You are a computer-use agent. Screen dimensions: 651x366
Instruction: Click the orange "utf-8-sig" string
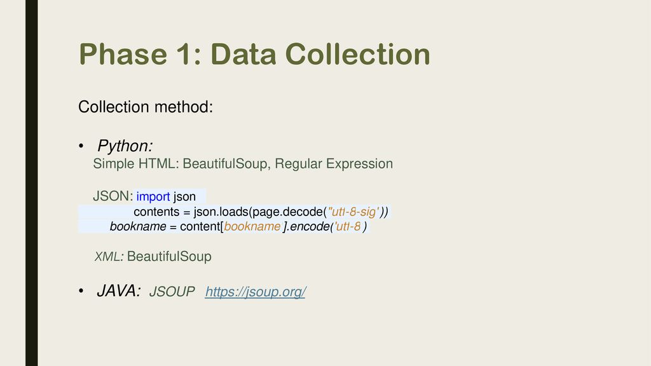[353, 212]
